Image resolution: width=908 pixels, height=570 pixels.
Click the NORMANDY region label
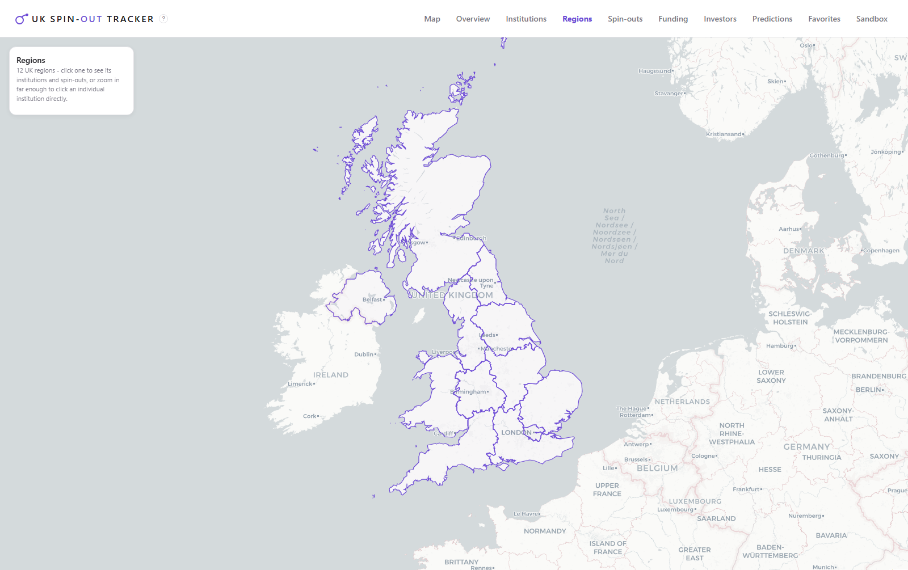coord(545,531)
